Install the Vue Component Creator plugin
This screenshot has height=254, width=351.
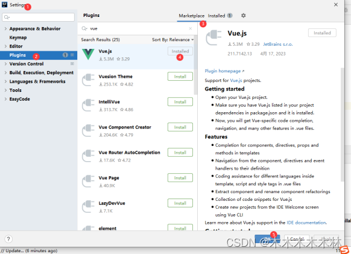180,127
